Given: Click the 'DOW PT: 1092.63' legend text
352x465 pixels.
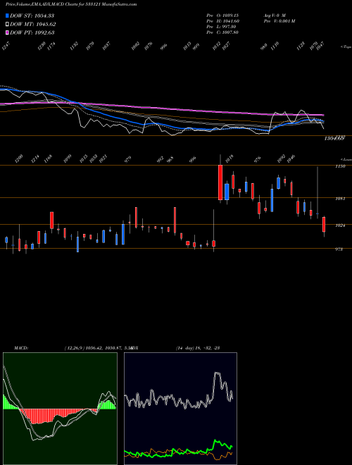Looking at the screenshot, I should [x=32, y=32].
